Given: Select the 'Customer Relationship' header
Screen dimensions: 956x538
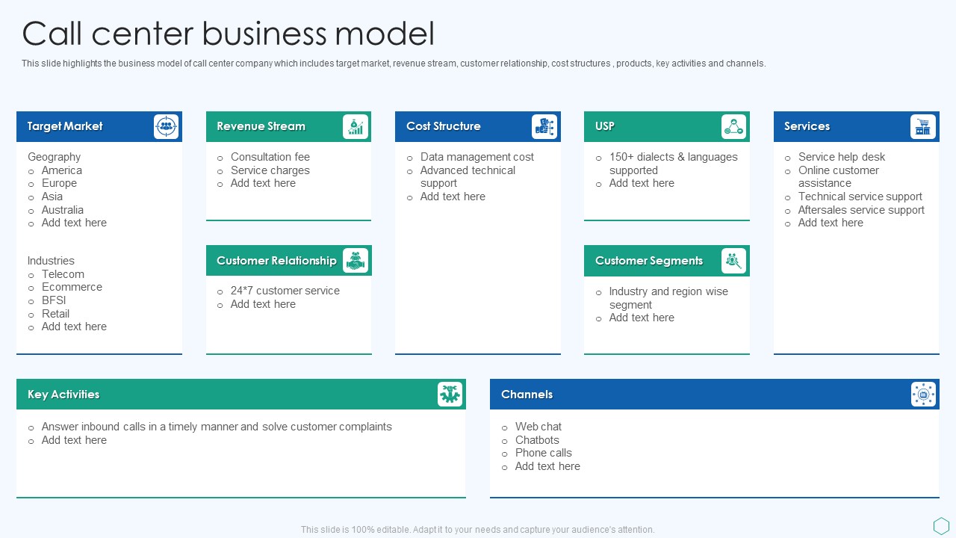Looking at the screenshot, I should coord(276,261).
